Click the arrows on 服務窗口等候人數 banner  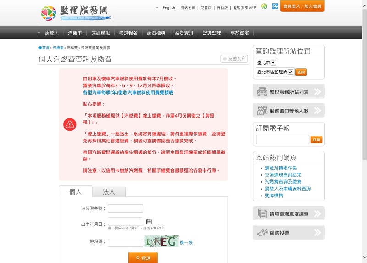click(317, 110)
